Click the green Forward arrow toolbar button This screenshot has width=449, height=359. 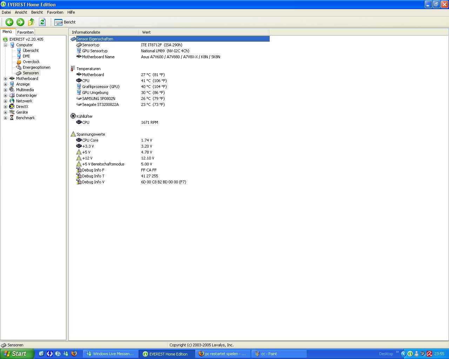click(20, 22)
